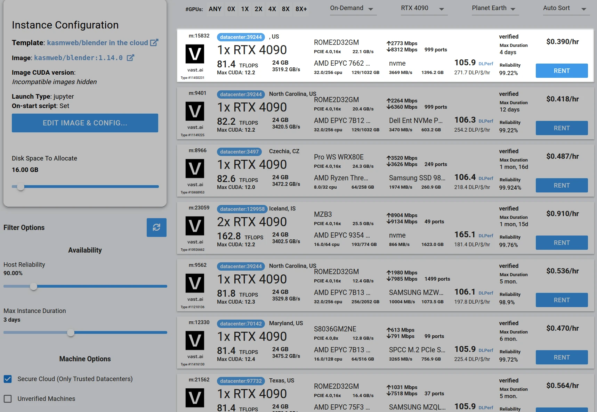The width and height of the screenshot is (597, 412).
Task: Click the 2x RTX 4090 title
Action: click(x=252, y=222)
